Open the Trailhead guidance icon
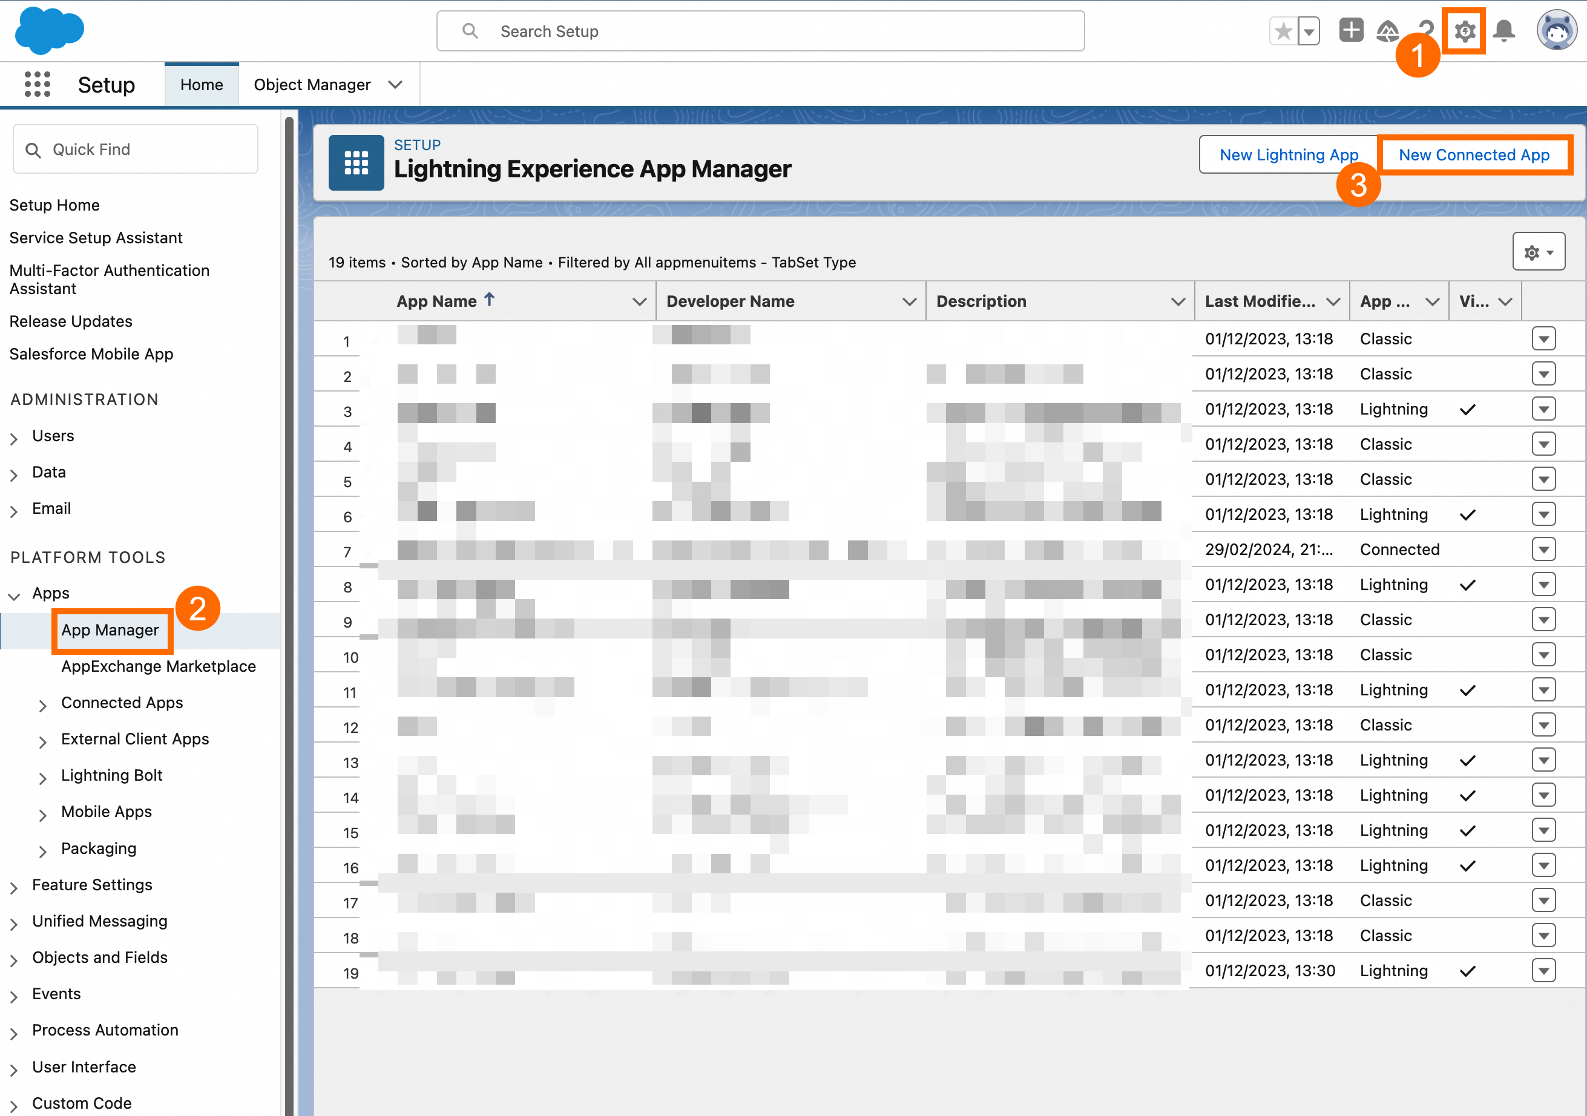 click(x=1387, y=31)
